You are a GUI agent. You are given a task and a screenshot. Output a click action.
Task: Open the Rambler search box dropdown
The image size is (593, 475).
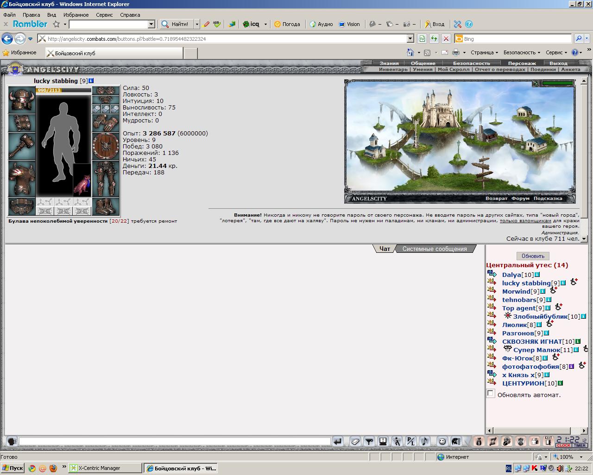point(151,24)
